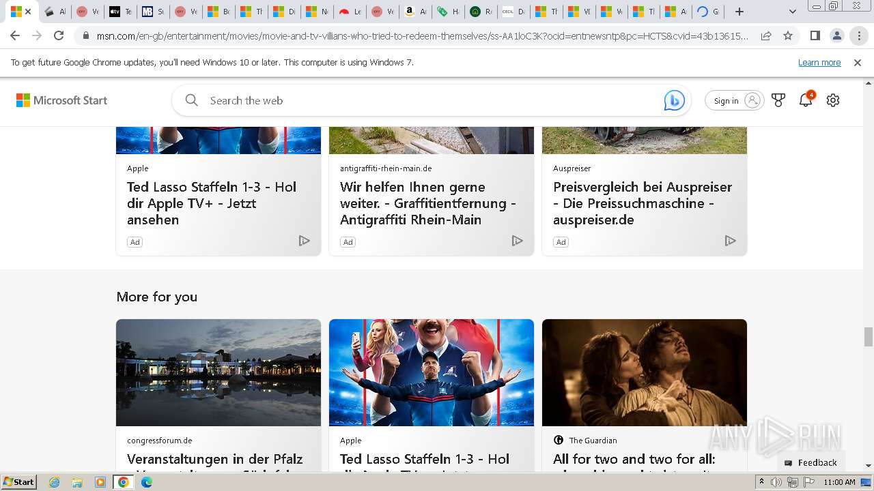The height and width of the screenshot is (491, 874).
Task: Click the More for you heading
Action: [x=156, y=297]
